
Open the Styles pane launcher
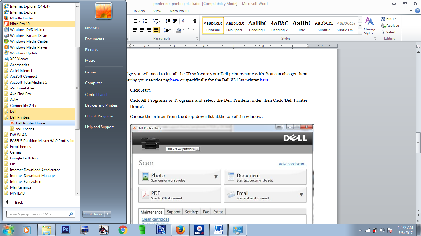375,39
